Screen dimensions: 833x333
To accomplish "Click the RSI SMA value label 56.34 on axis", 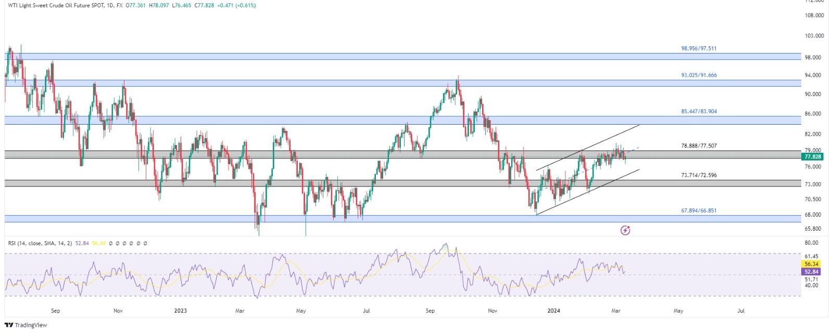I will tap(812, 264).
